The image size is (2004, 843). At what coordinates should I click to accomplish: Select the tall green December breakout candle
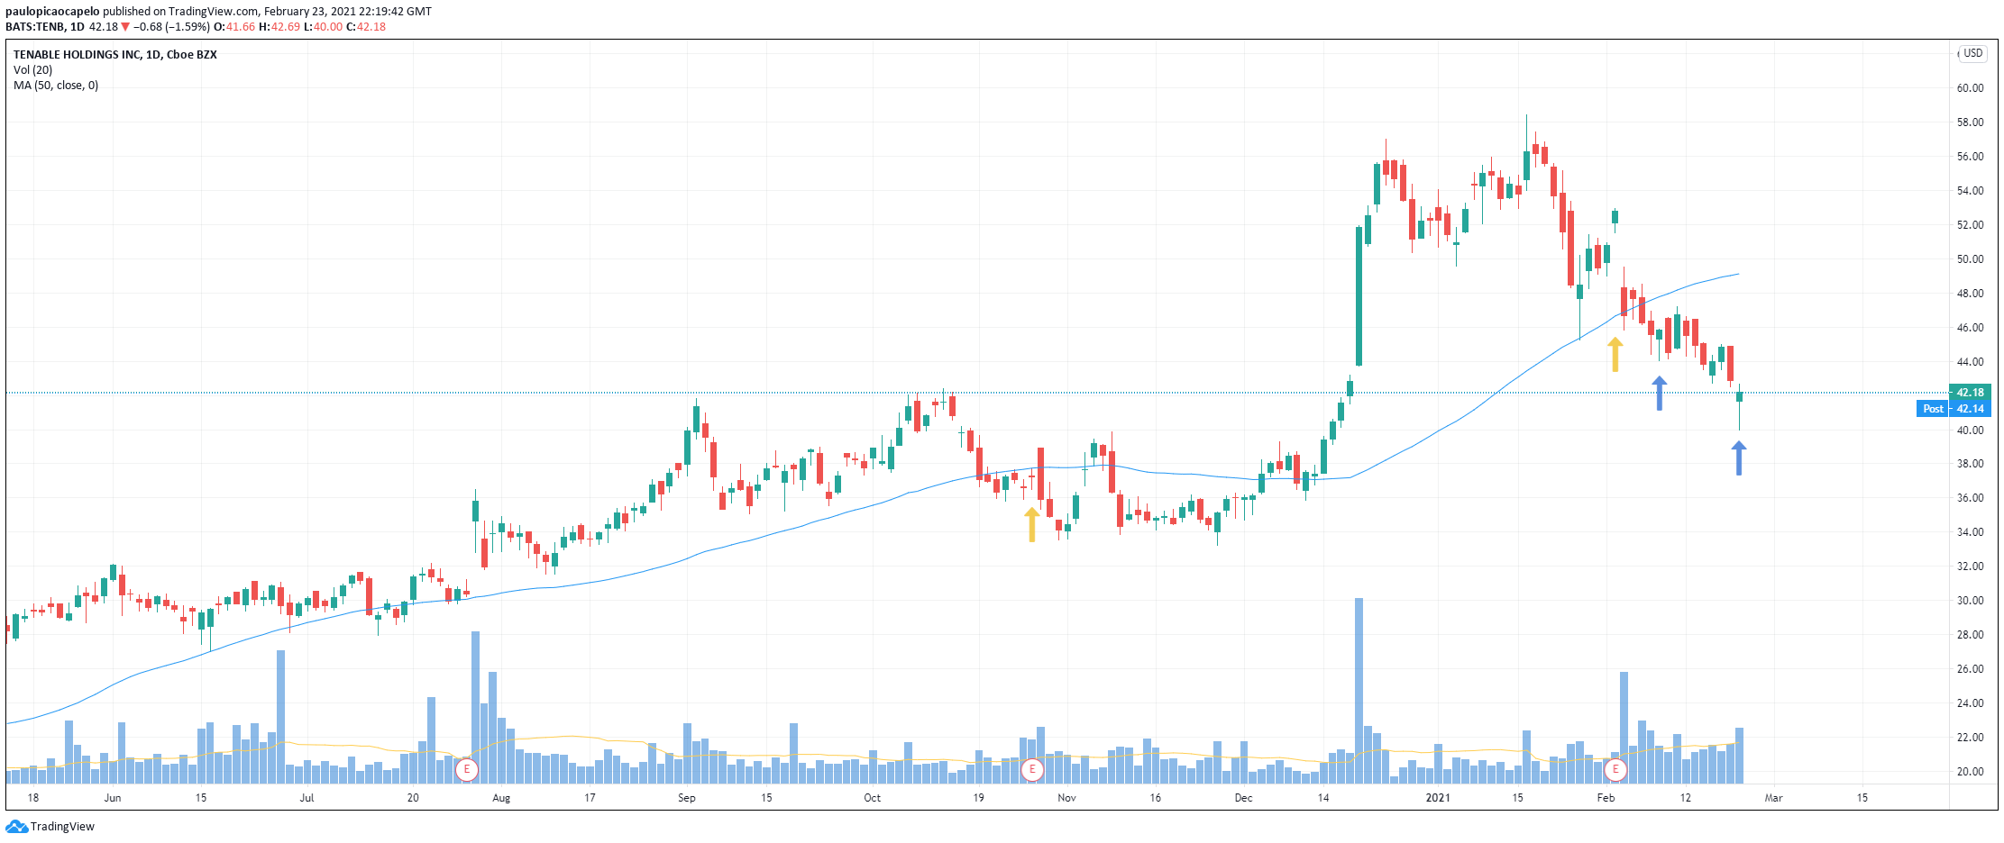point(1359,295)
